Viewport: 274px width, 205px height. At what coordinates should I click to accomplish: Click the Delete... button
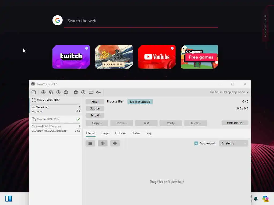195,123
